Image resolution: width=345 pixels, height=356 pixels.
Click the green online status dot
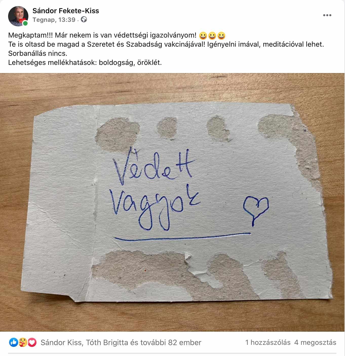[x=25, y=24]
